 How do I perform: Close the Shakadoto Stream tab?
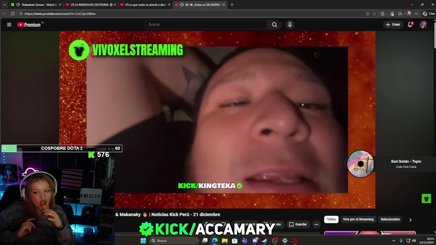coord(60,4)
